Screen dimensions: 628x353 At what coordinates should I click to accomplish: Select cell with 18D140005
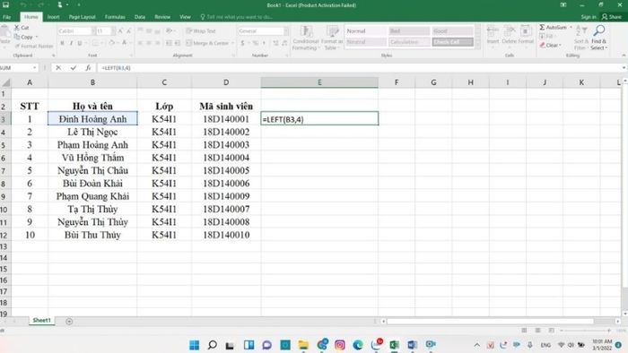pyautogui.click(x=226, y=170)
